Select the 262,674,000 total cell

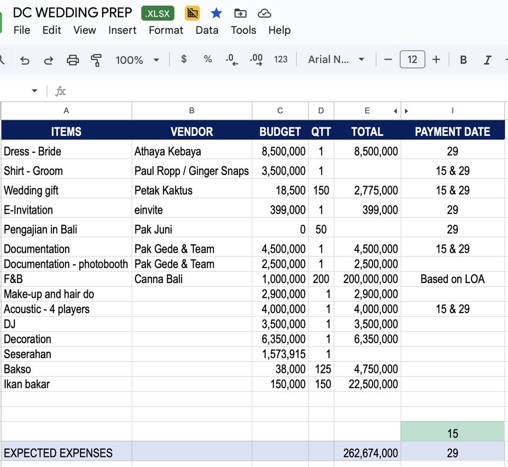tap(367, 451)
